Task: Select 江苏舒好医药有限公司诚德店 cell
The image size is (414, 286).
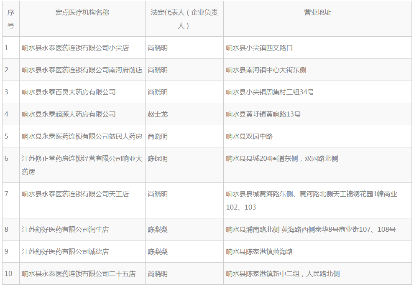Action: 65,252
